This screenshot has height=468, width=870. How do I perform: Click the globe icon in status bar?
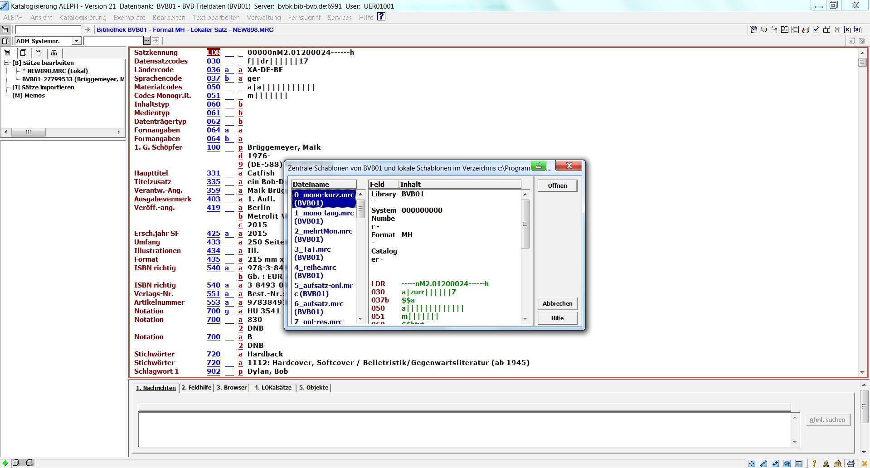(787, 463)
